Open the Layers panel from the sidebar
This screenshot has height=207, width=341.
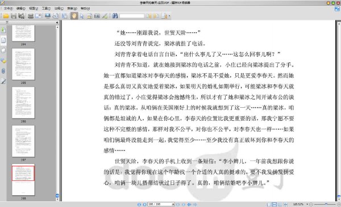[x=3, y=50]
